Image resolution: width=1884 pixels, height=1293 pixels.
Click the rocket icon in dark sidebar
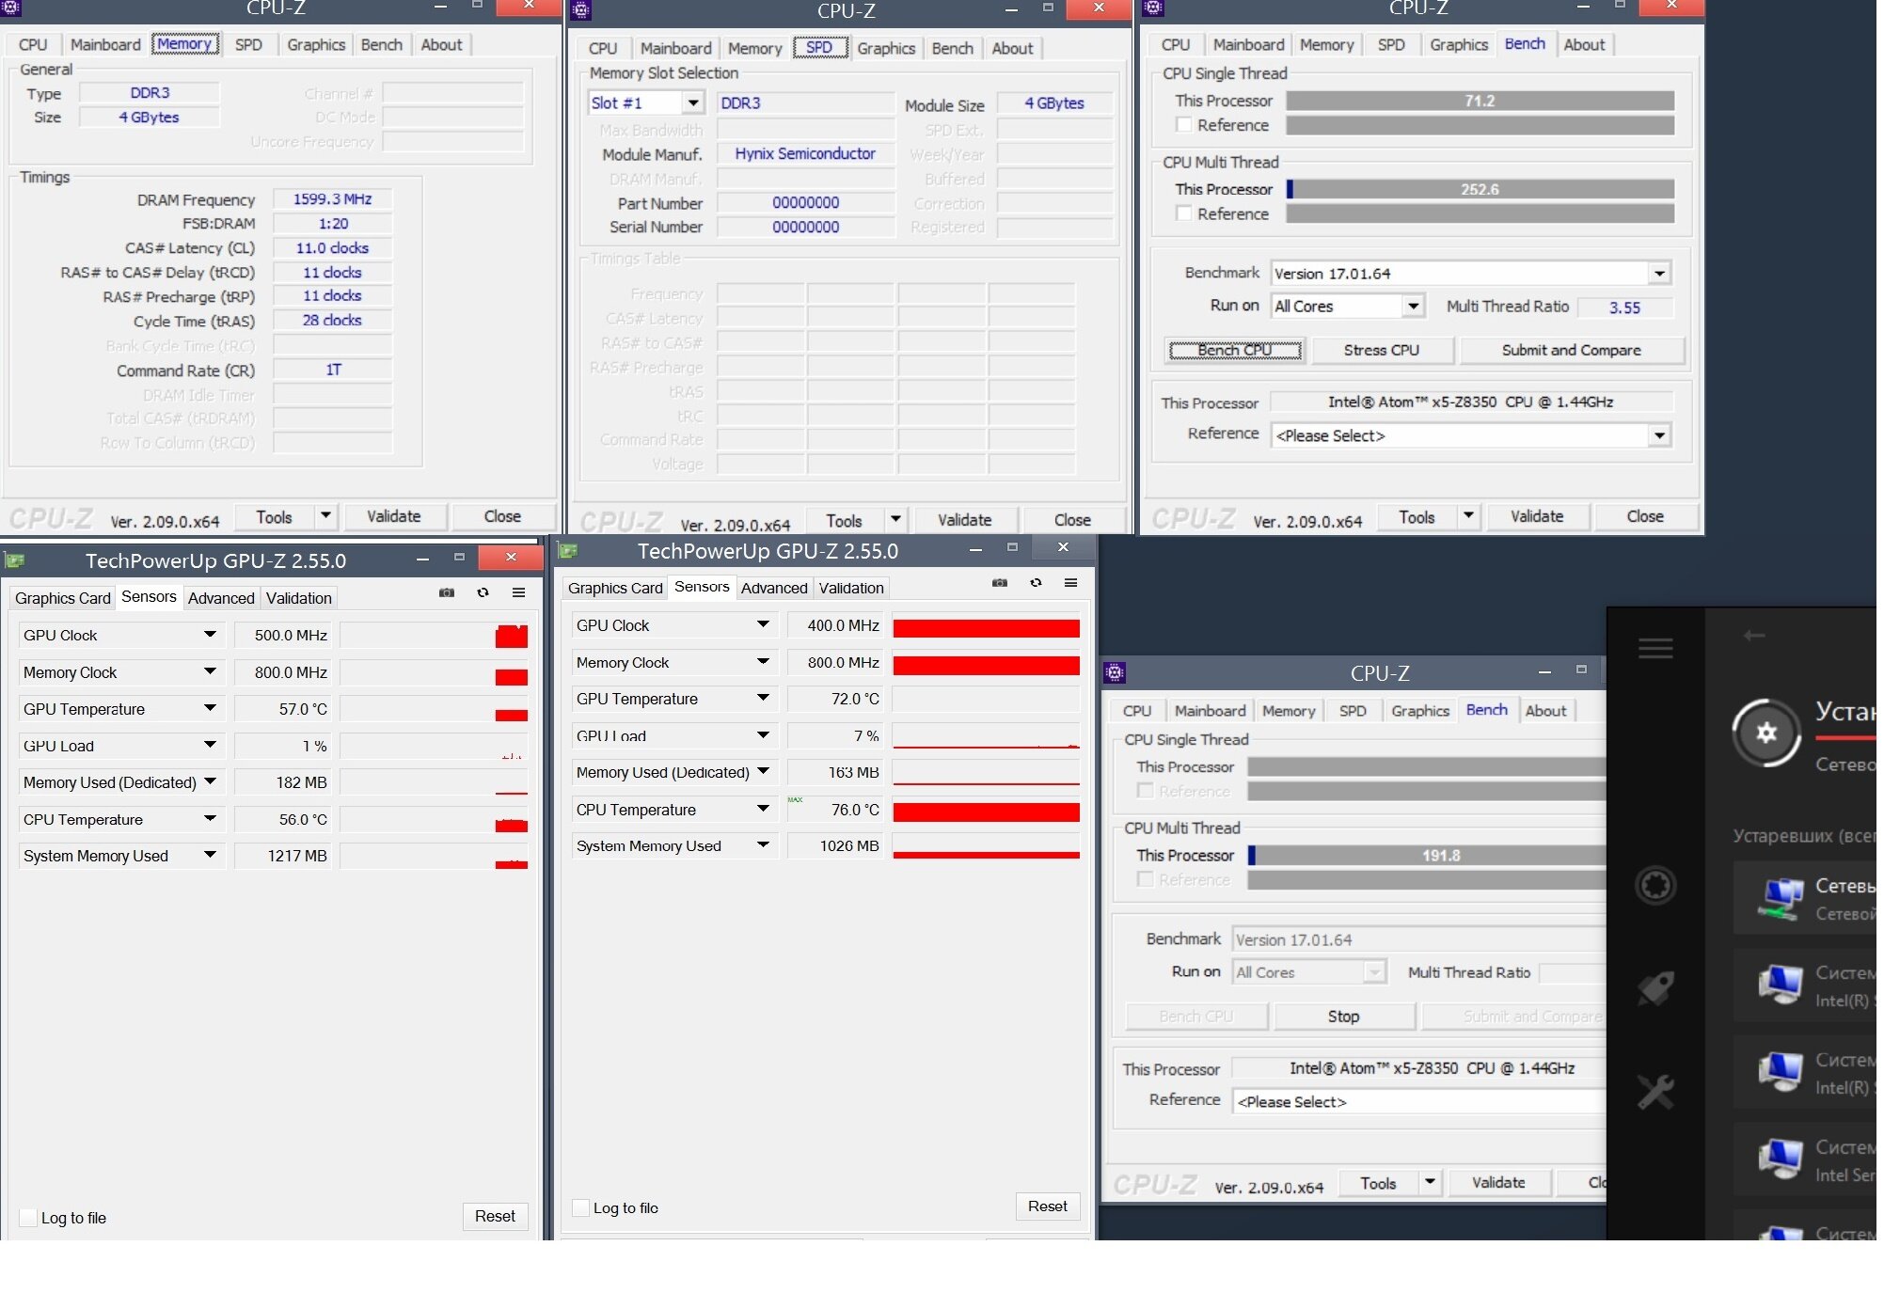(x=1654, y=988)
